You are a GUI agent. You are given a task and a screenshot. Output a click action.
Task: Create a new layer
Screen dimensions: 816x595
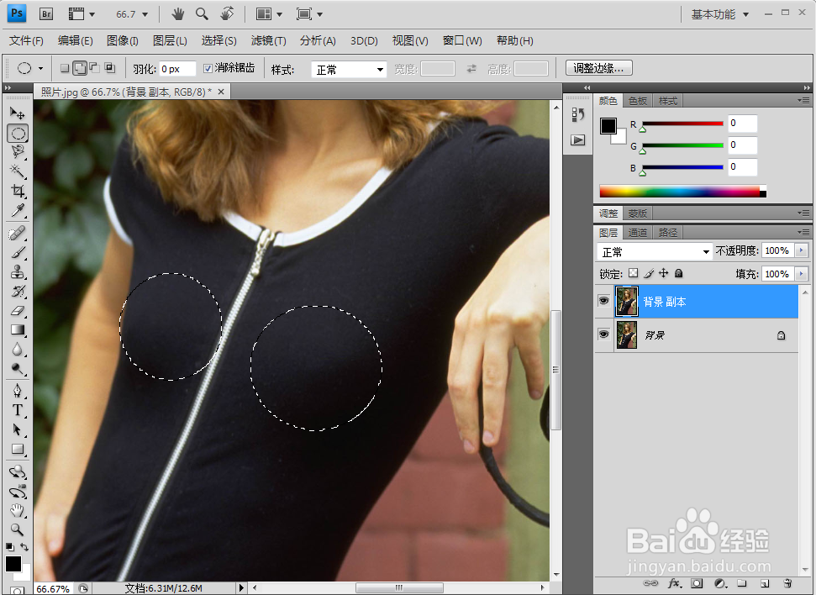(765, 583)
